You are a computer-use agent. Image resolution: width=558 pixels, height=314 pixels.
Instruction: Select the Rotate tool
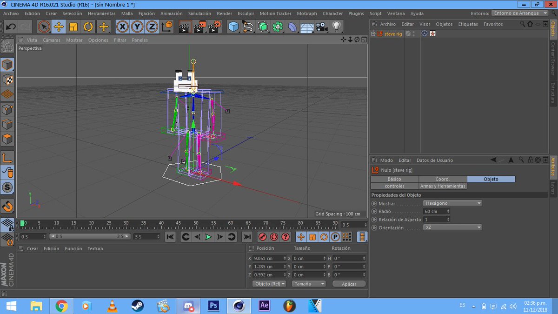pyautogui.click(x=88, y=27)
